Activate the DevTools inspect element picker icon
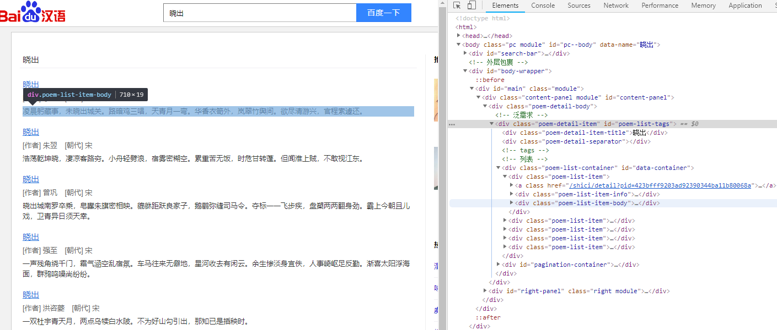Image resolution: width=777 pixels, height=330 pixels. (x=457, y=5)
